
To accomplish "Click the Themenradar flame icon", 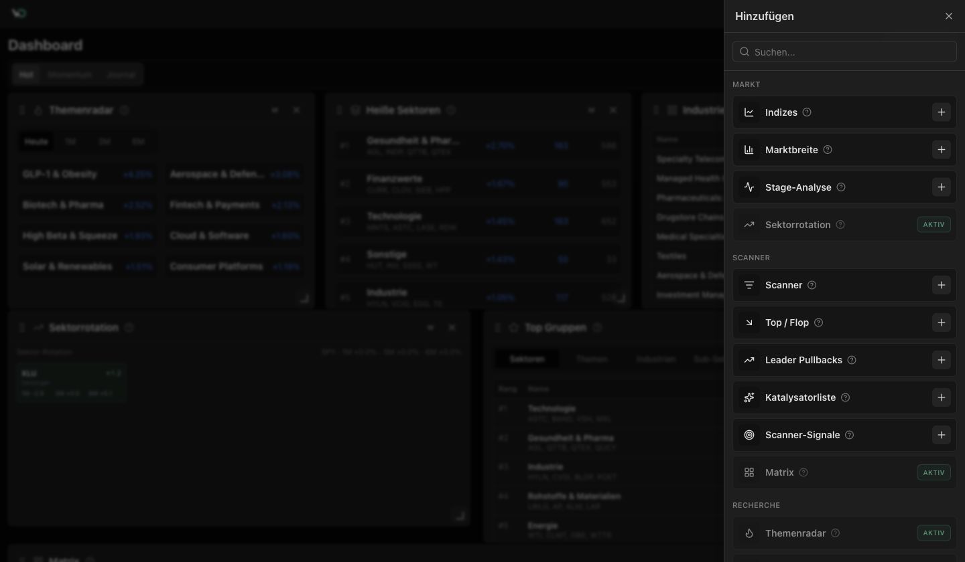I will click(x=749, y=533).
